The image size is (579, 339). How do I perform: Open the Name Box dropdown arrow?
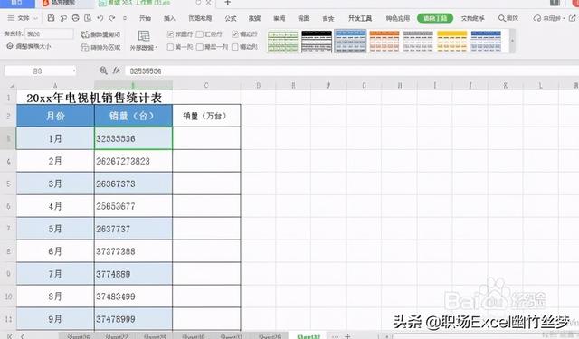(74, 71)
